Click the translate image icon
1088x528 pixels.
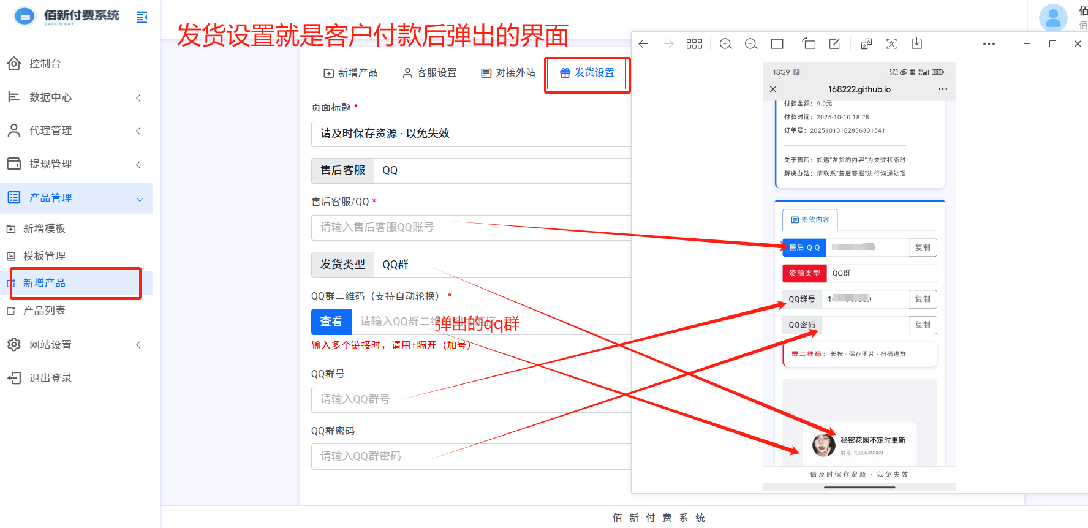click(866, 43)
